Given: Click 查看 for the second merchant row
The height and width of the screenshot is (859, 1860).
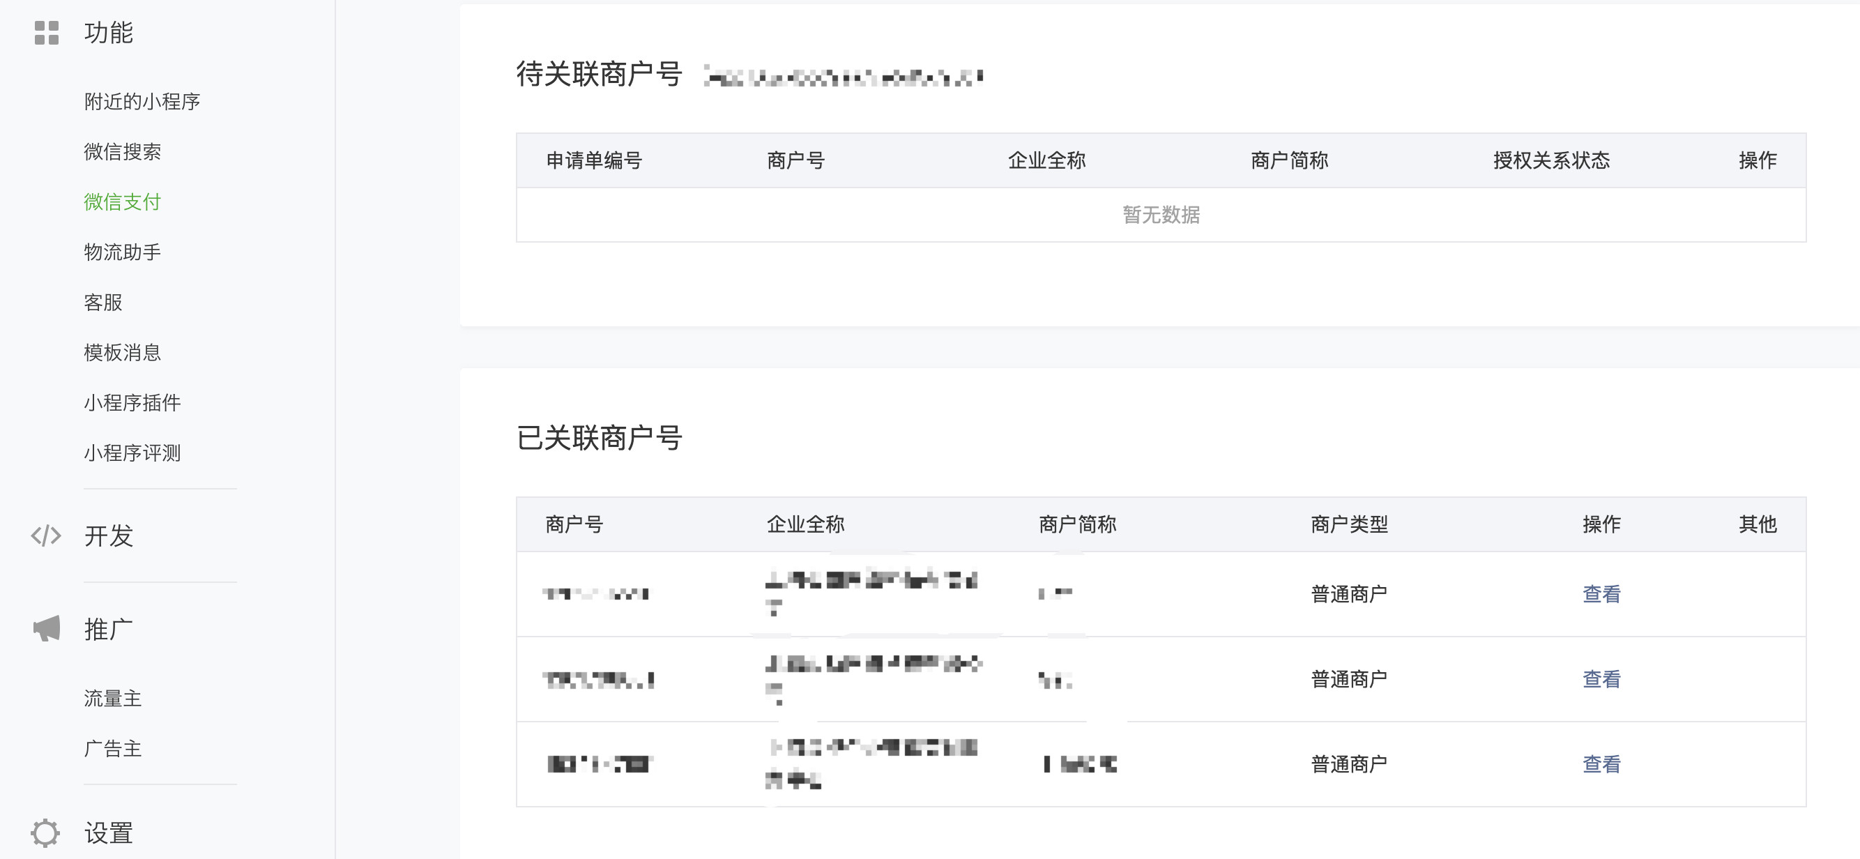Looking at the screenshot, I should [x=1601, y=679].
